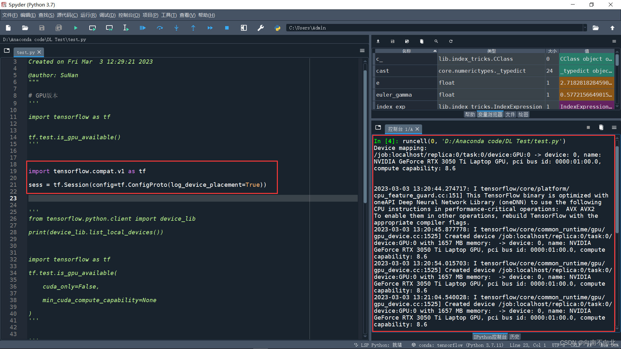Open the 文件(F) menu
Viewport: 621px width, 349px height.
tap(10, 15)
